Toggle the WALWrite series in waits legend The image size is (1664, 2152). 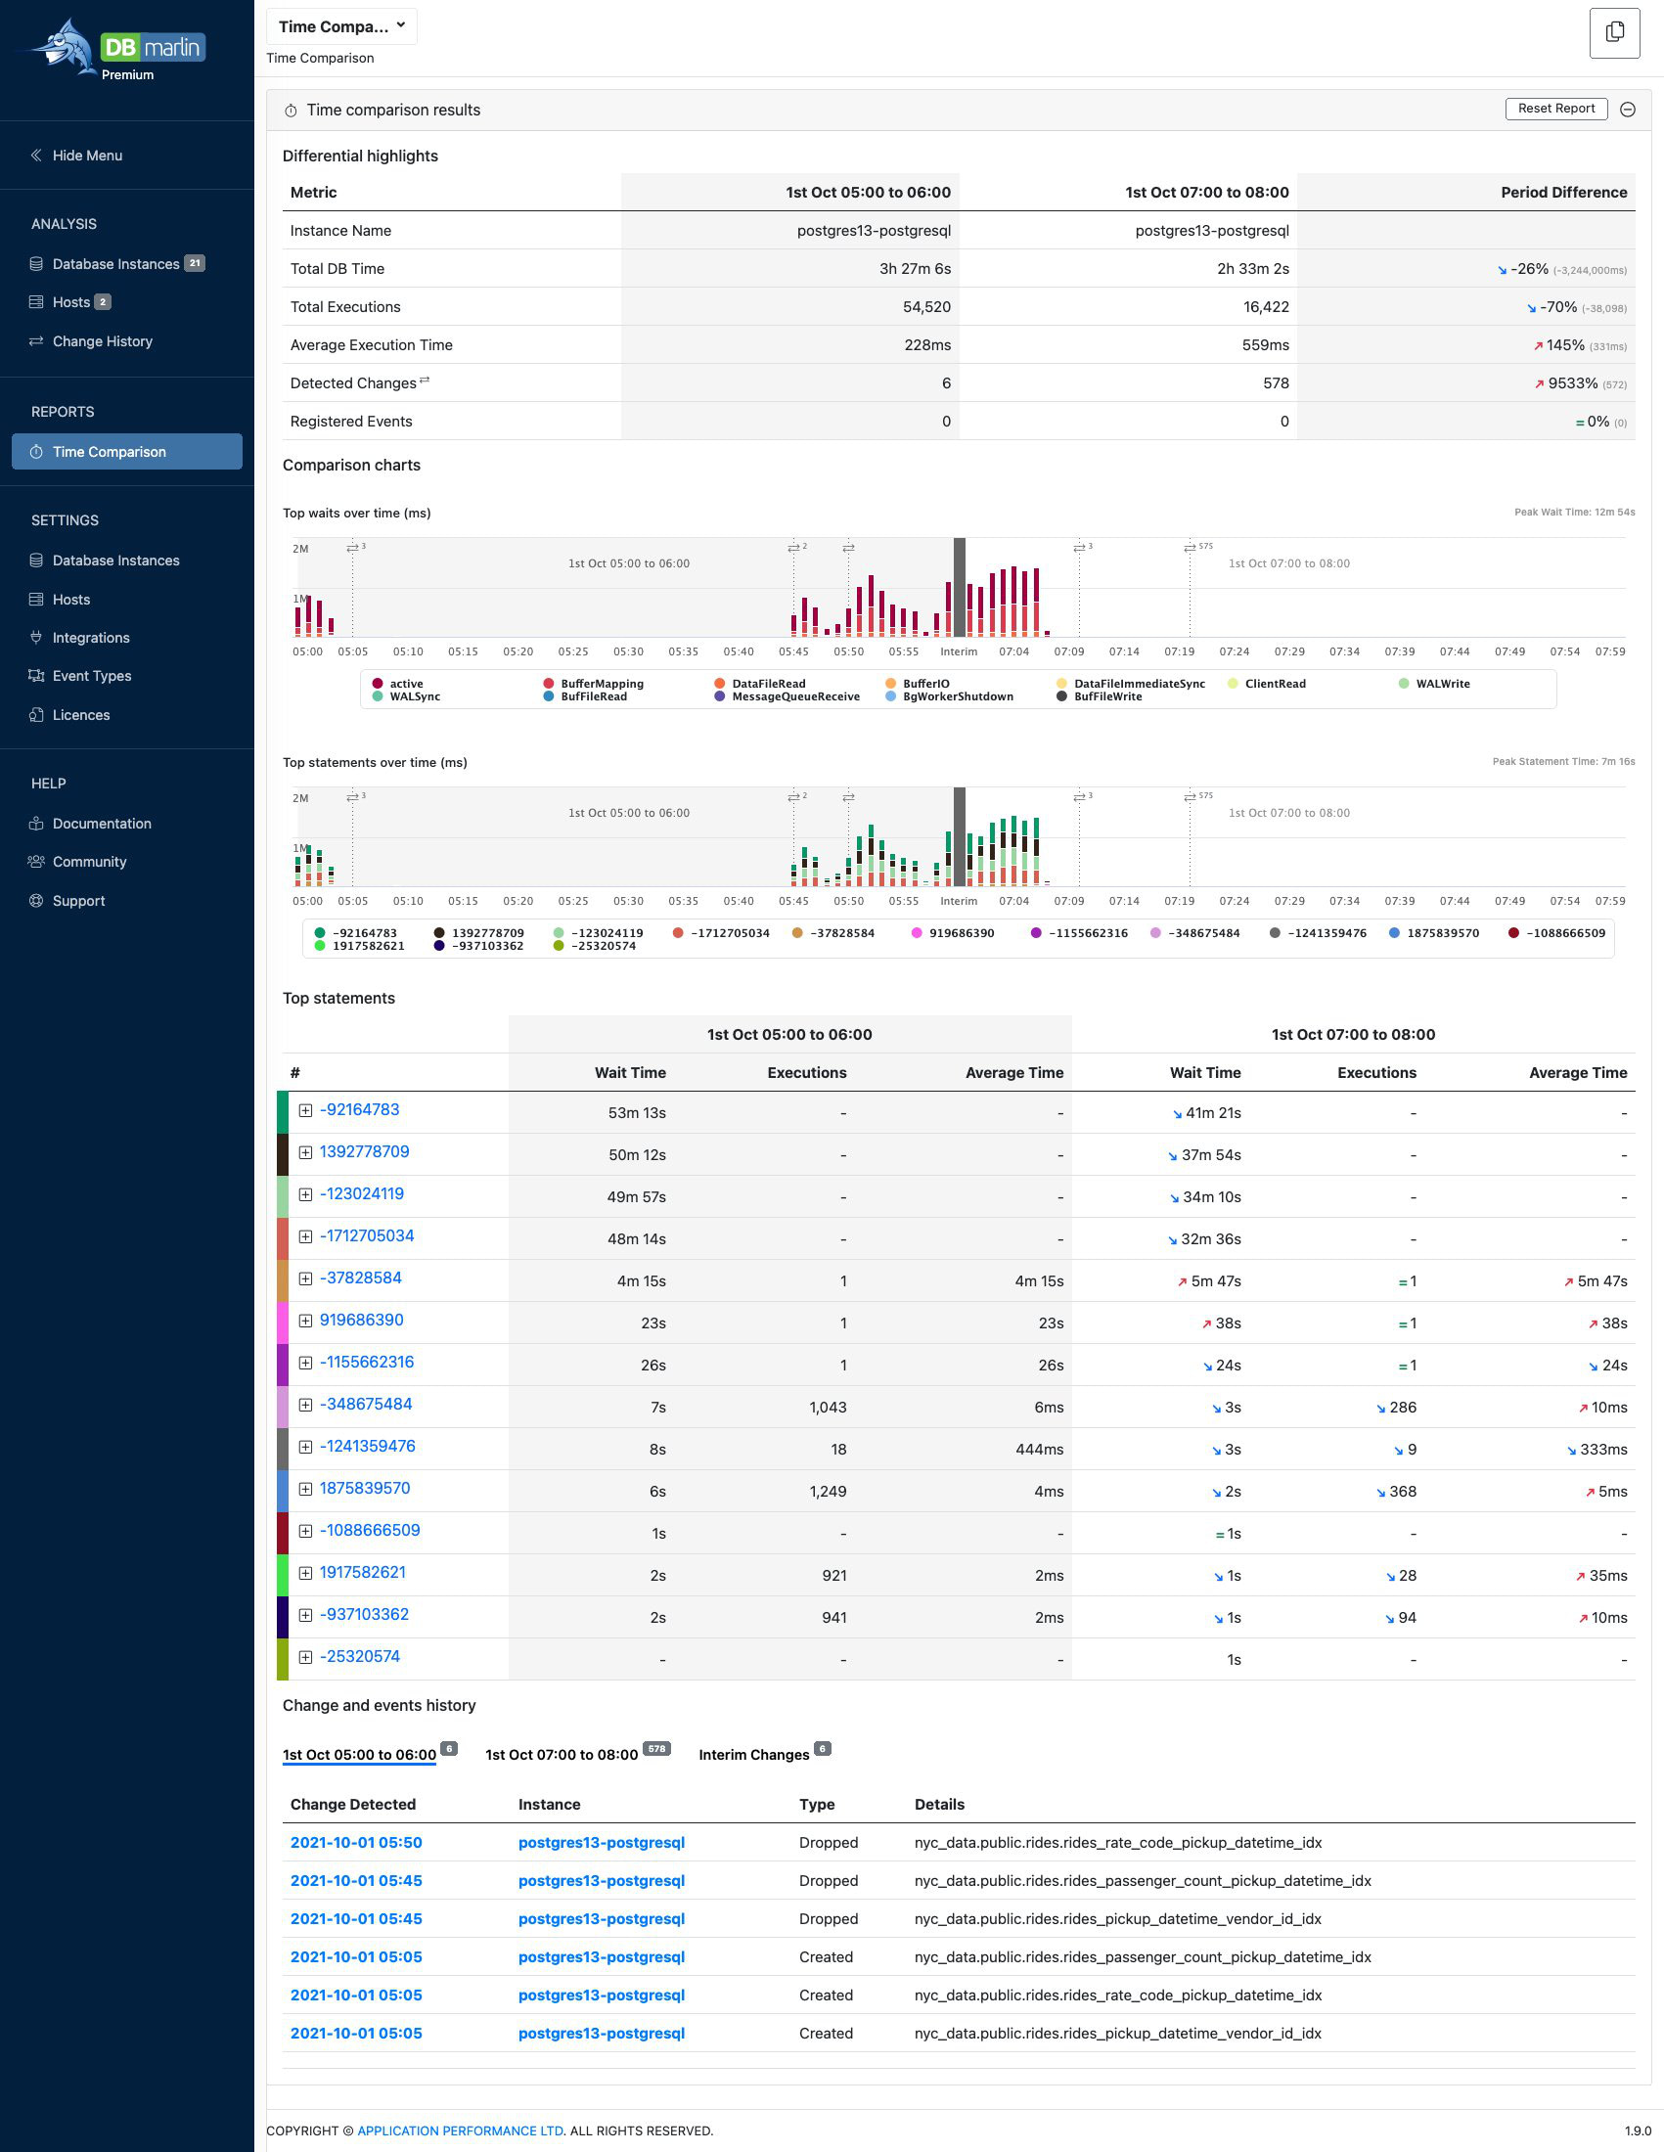1441,683
